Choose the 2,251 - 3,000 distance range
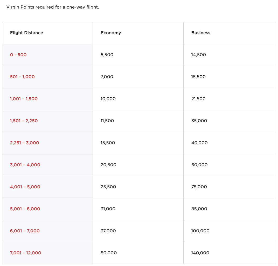 click(x=25, y=143)
